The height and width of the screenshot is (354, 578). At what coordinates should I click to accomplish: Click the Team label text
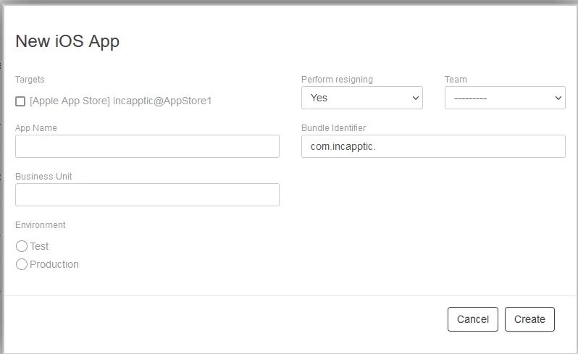pyautogui.click(x=456, y=80)
